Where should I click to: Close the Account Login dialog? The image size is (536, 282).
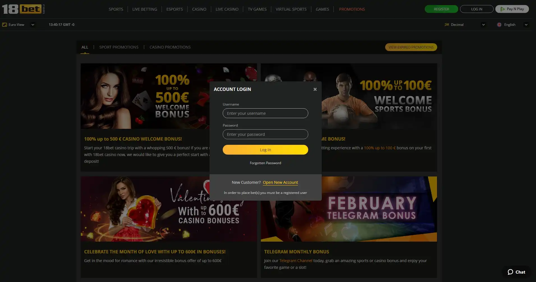(315, 89)
